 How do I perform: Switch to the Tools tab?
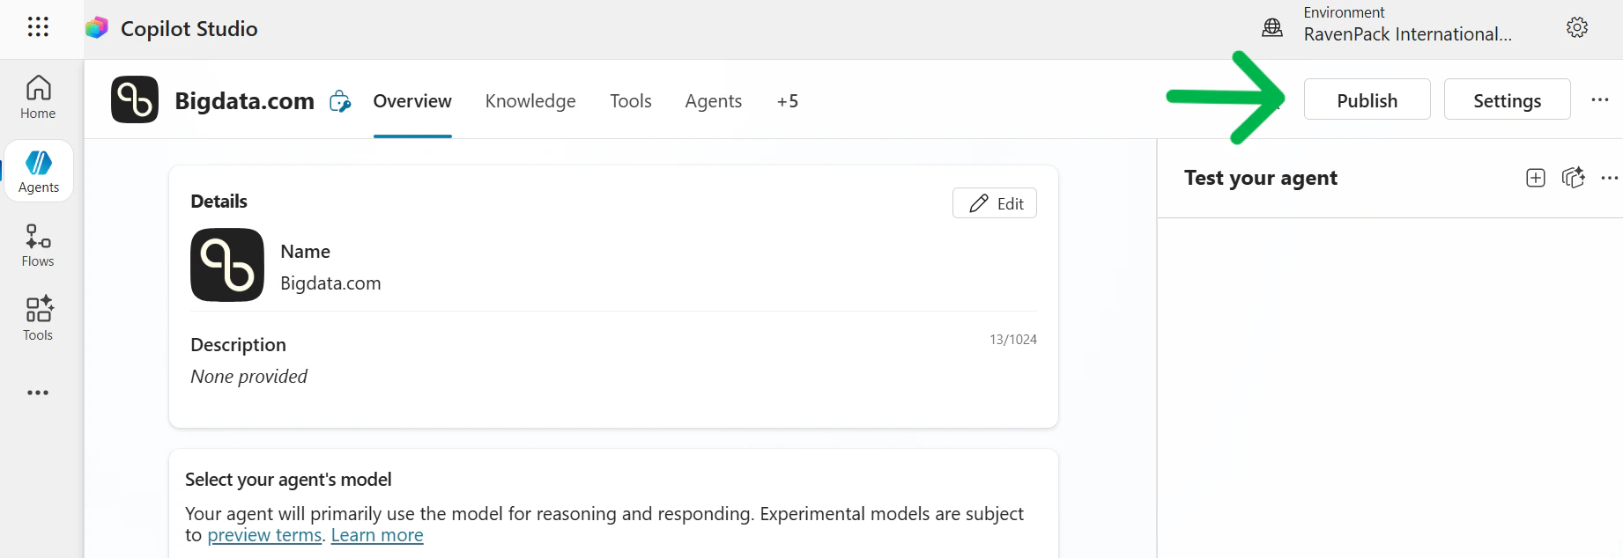coord(631,101)
